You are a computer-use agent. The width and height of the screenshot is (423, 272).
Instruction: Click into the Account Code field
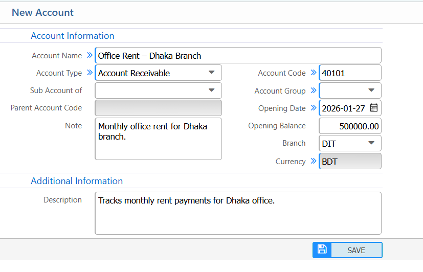click(x=350, y=73)
